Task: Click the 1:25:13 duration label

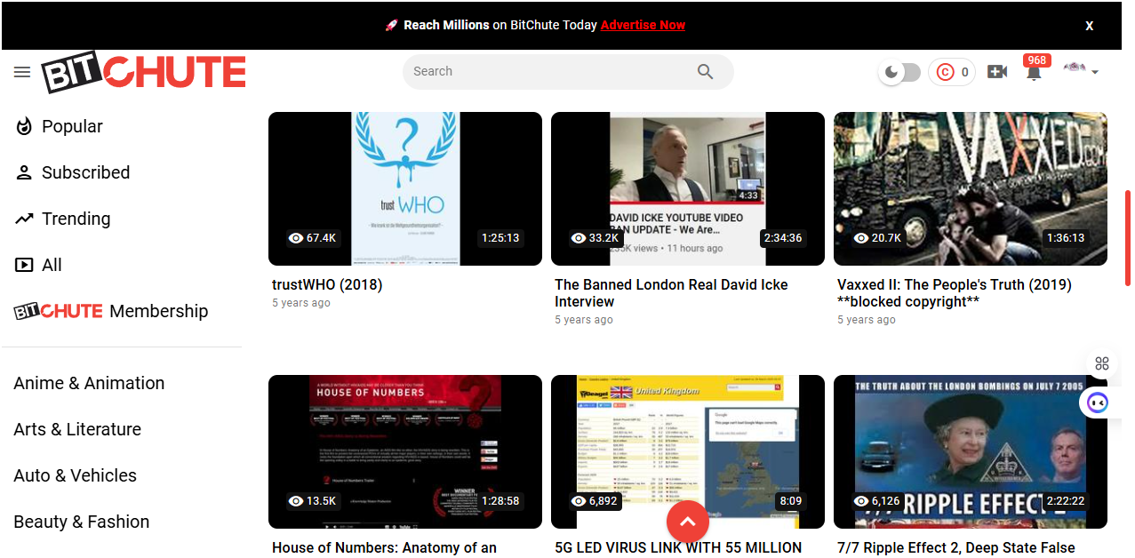Action: 500,238
